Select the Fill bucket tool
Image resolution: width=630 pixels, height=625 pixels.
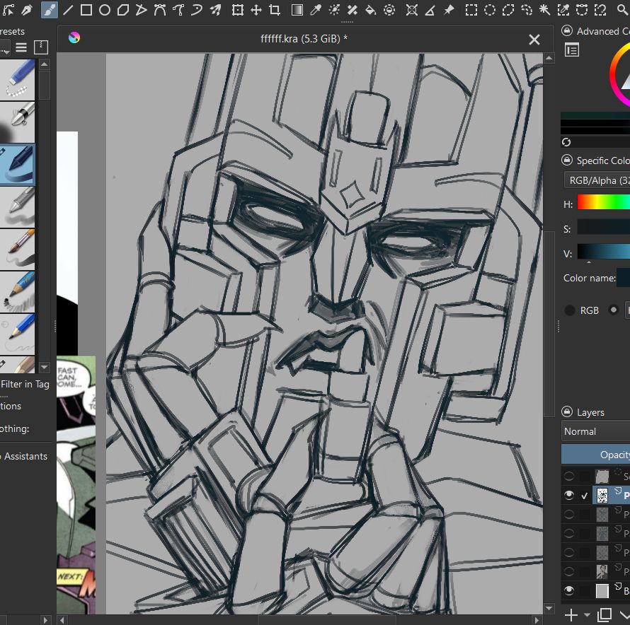click(370, 10)
